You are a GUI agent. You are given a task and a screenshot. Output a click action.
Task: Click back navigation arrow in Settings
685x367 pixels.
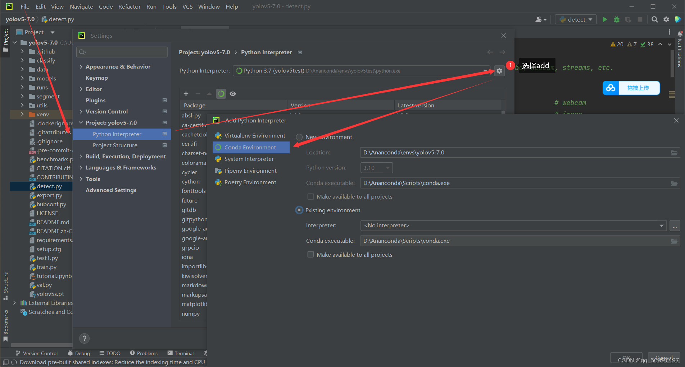tap(490, 52)
